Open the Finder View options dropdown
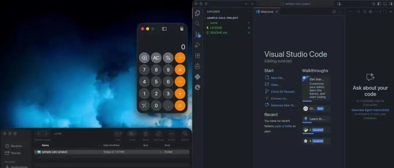The image size is (394, 168). click(x=118, y=134)
